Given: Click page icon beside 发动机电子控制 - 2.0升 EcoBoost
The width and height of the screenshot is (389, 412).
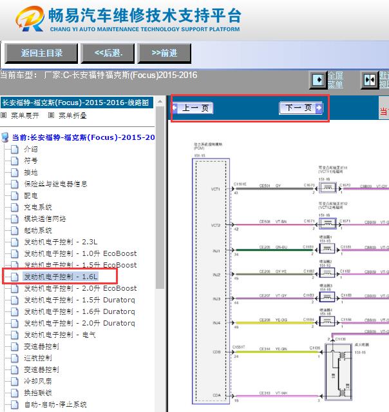Looking at the screenshot, I should (x=15, y=288).
